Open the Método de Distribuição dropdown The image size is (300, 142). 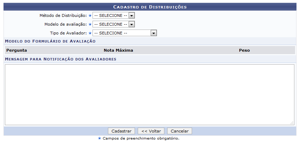[114, 15]
